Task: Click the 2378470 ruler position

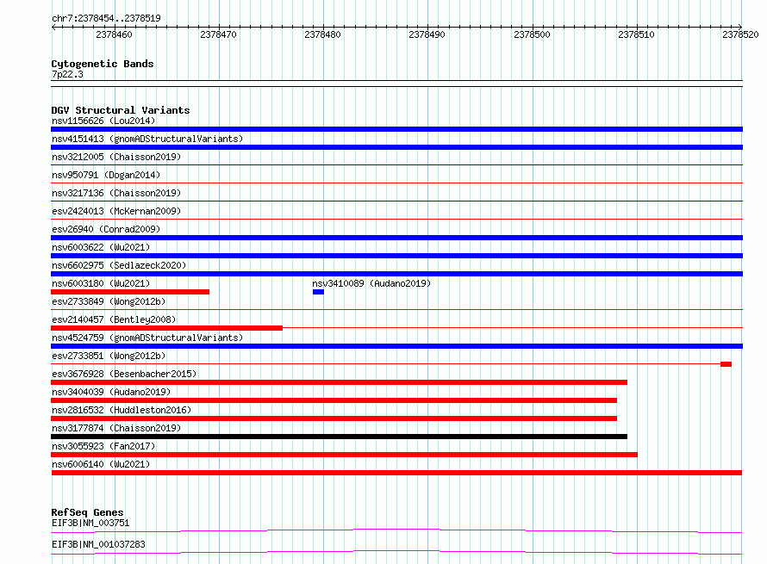Action: (x=218, y=34)
